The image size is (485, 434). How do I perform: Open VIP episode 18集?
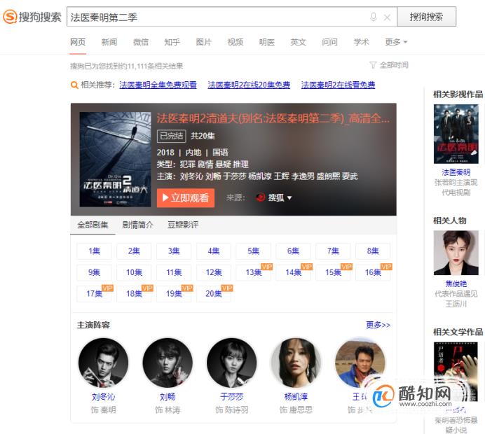[x=134, y=294]
